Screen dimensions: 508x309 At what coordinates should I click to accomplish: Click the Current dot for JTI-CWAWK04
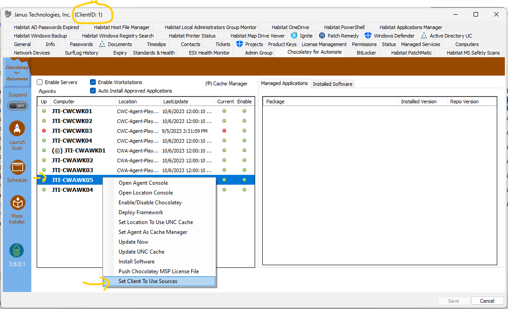pyautogui.click(x=224, y=190)
